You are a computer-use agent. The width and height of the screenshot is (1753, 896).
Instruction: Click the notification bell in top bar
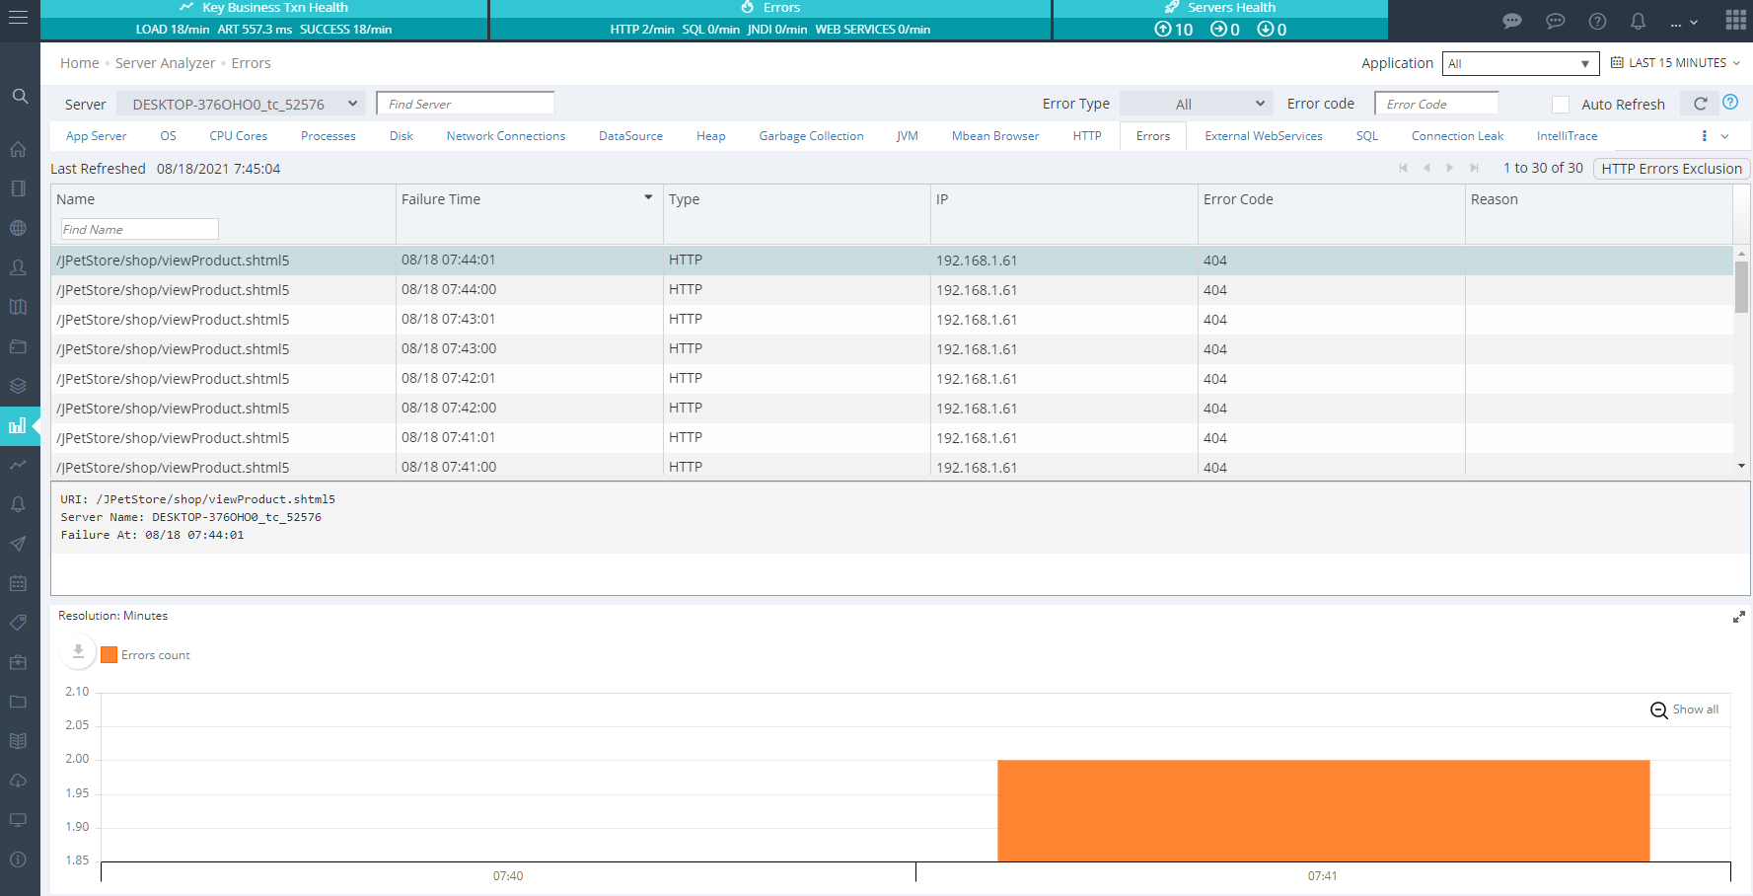1638,21
